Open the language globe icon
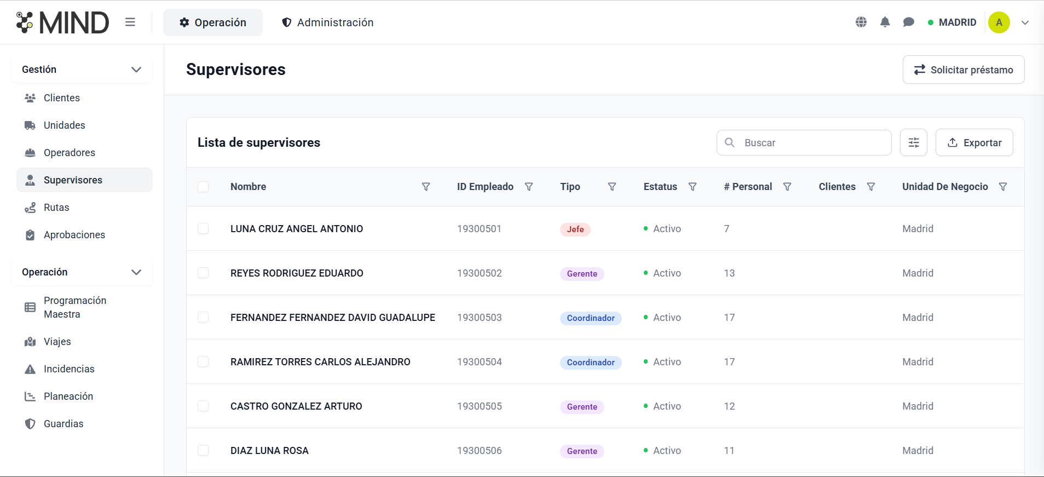 [861, 22]
